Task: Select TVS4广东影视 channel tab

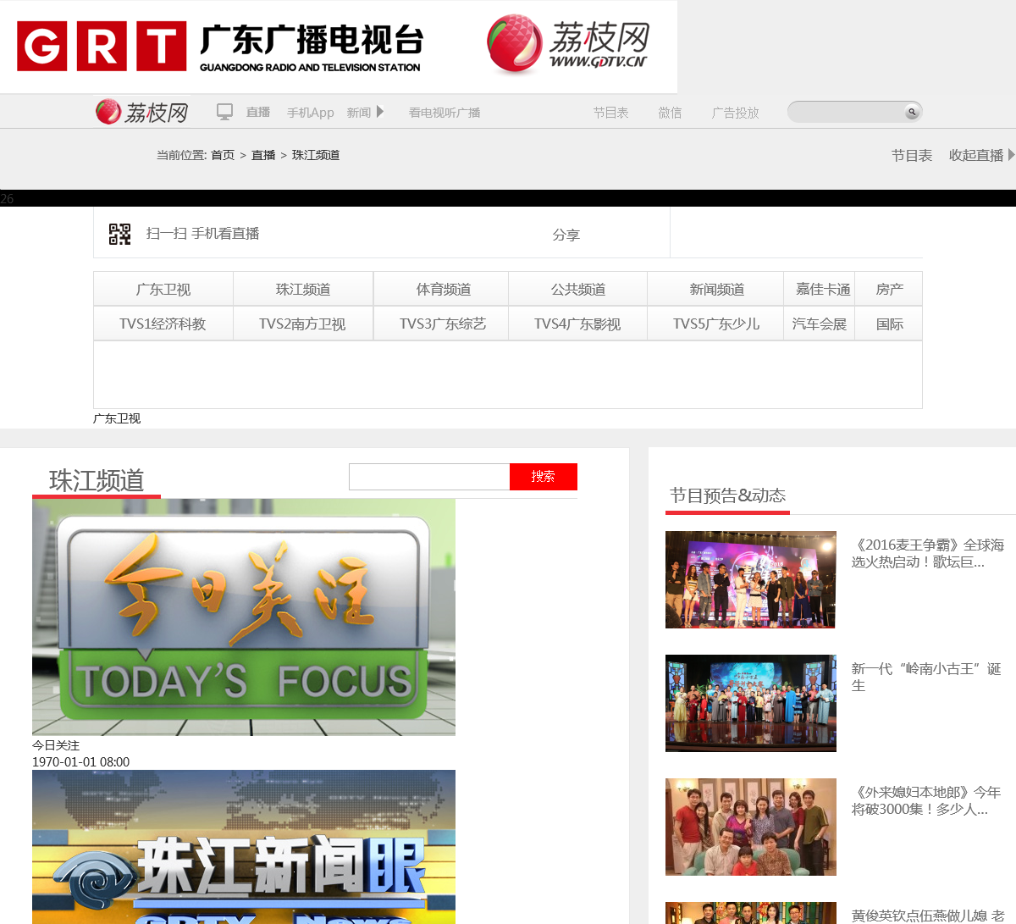Action: click(x=578, y=324)
